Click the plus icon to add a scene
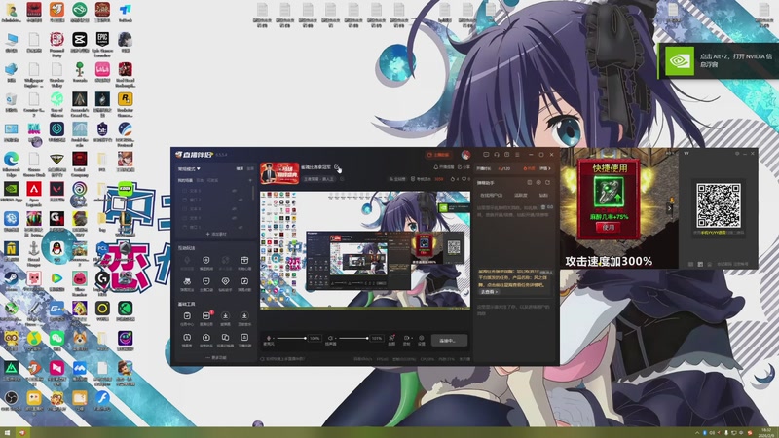 point(250,180)
